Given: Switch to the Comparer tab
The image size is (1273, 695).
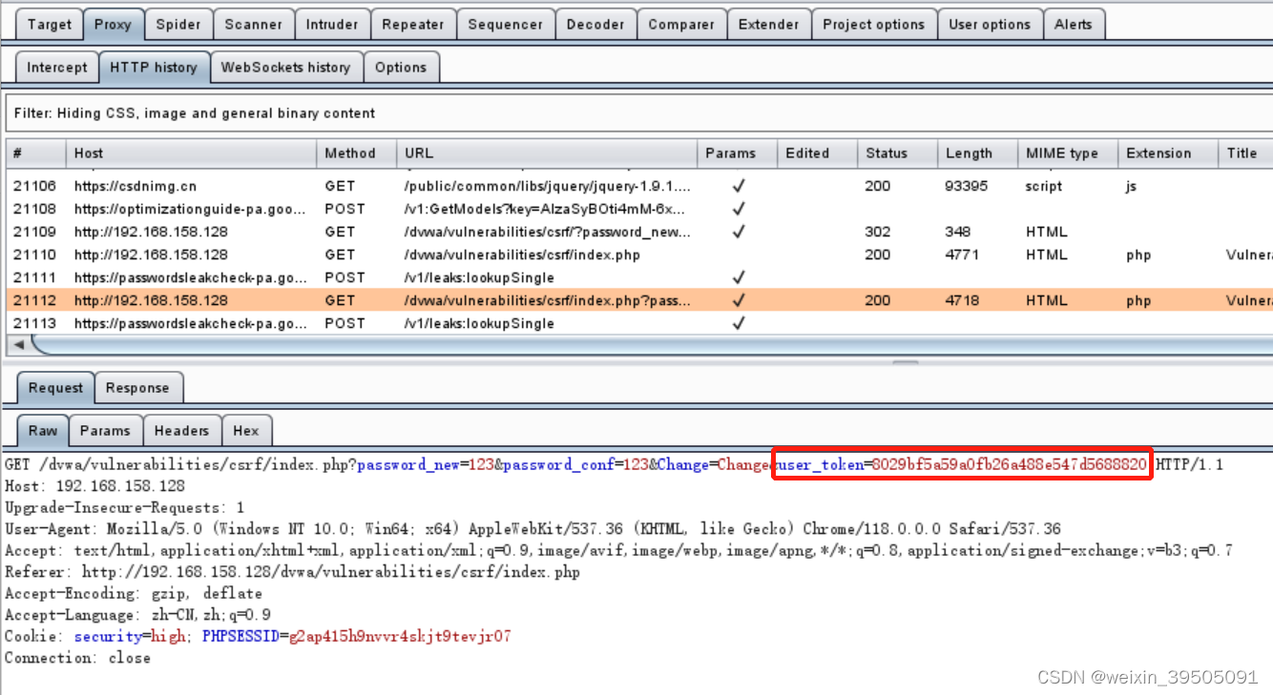Looking at the screenshot, I should coord(681,25).
